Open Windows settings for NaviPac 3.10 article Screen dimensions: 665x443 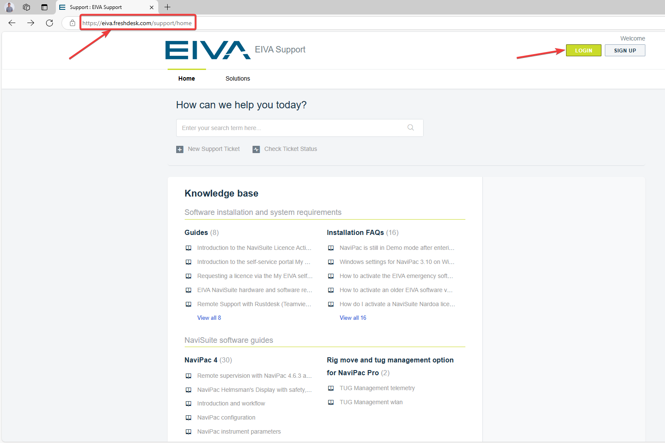coord(397,262)
